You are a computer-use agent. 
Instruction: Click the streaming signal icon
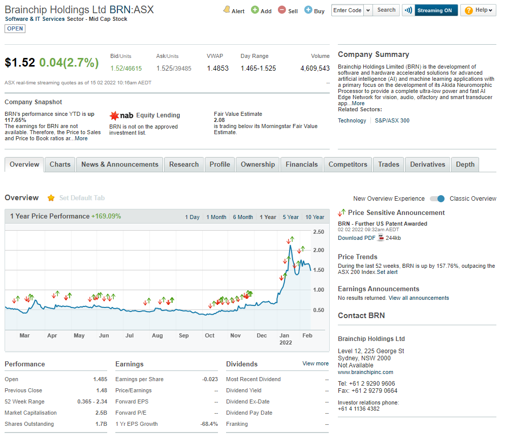click(x=408, y=10)
